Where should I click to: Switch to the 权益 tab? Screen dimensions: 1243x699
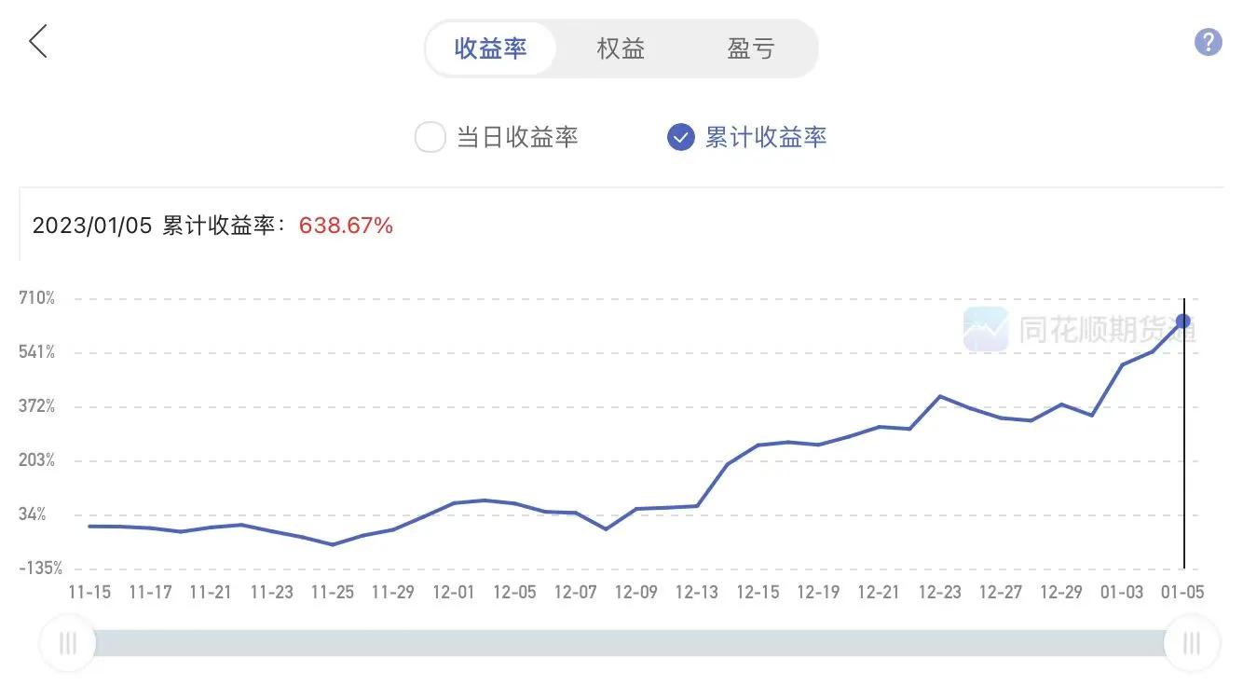pyautogui.click(x=621, y=48)
